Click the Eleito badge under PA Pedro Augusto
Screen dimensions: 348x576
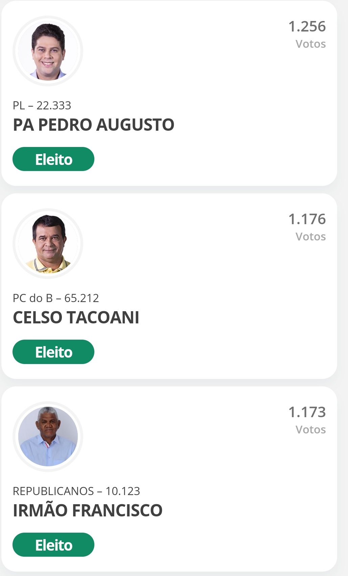coord(53,159)
